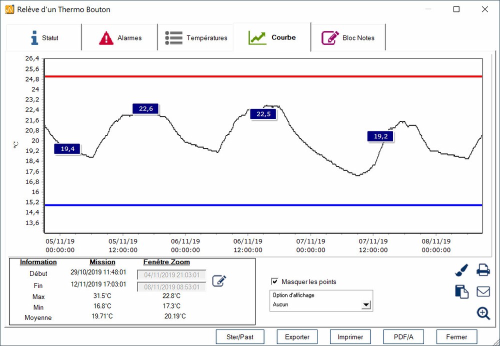Open the Statut tab

43,37
